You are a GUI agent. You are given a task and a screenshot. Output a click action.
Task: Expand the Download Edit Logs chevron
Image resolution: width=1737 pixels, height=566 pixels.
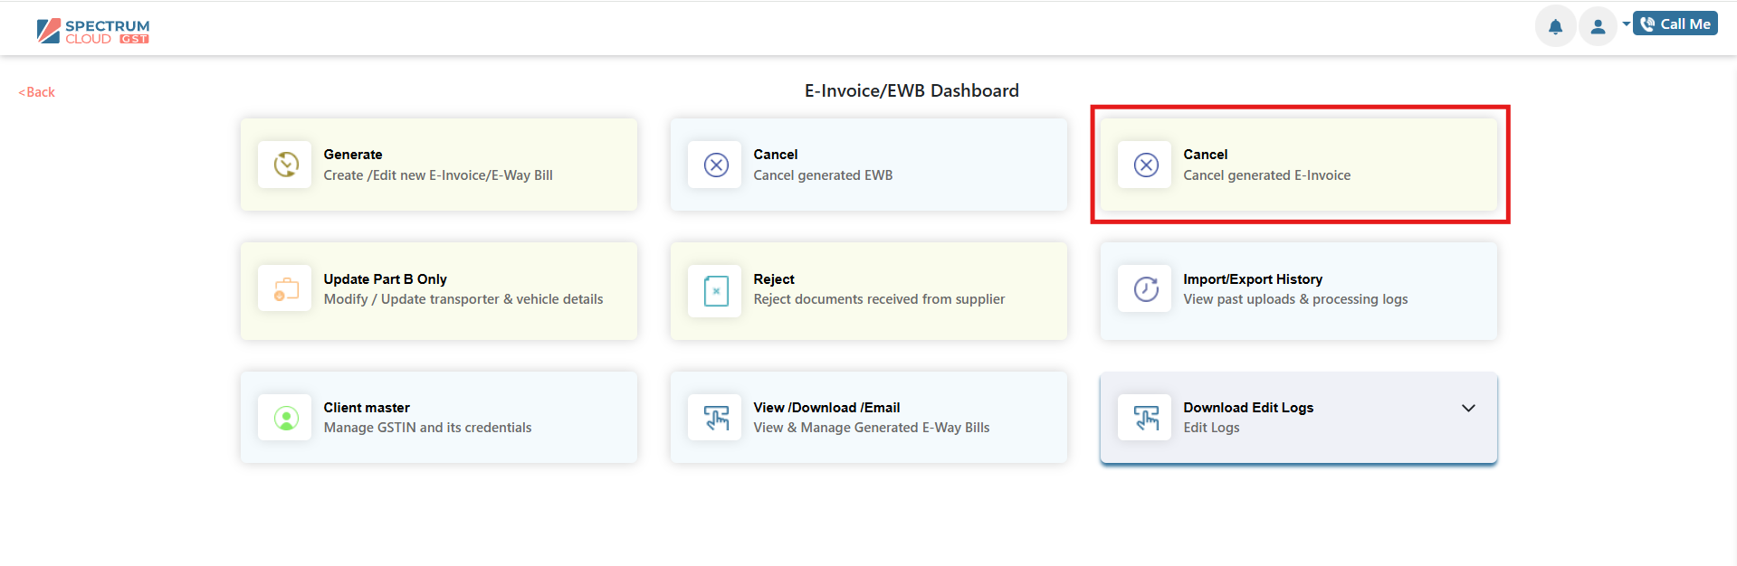point(1468,408)
